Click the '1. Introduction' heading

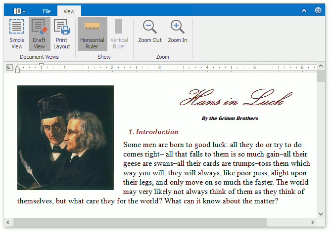point(153,132)
